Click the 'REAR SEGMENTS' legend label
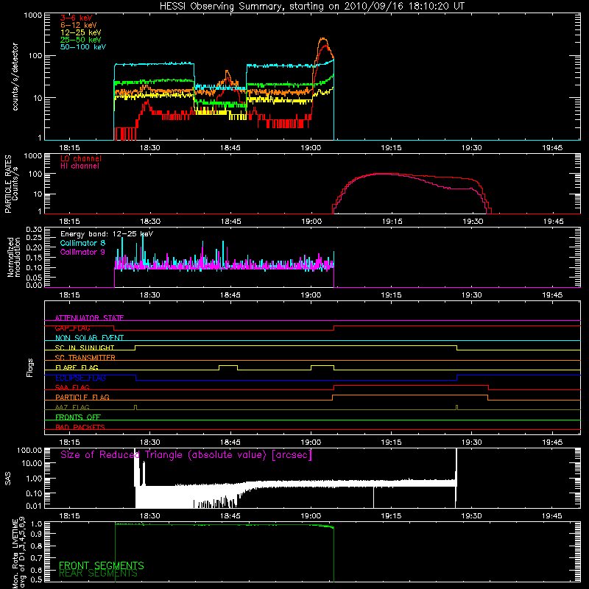The height and width of the screenshot is (589, 589). click(98, 574)
